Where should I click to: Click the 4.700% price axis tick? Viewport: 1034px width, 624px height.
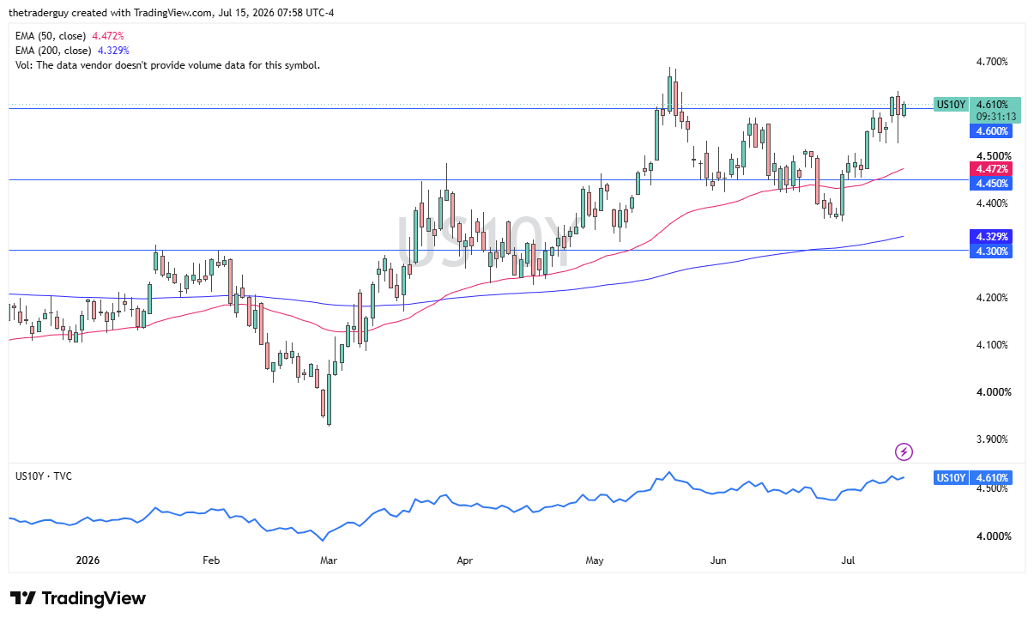994,62
